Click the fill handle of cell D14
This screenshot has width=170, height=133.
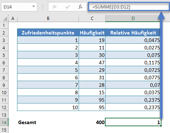[161, 126]
